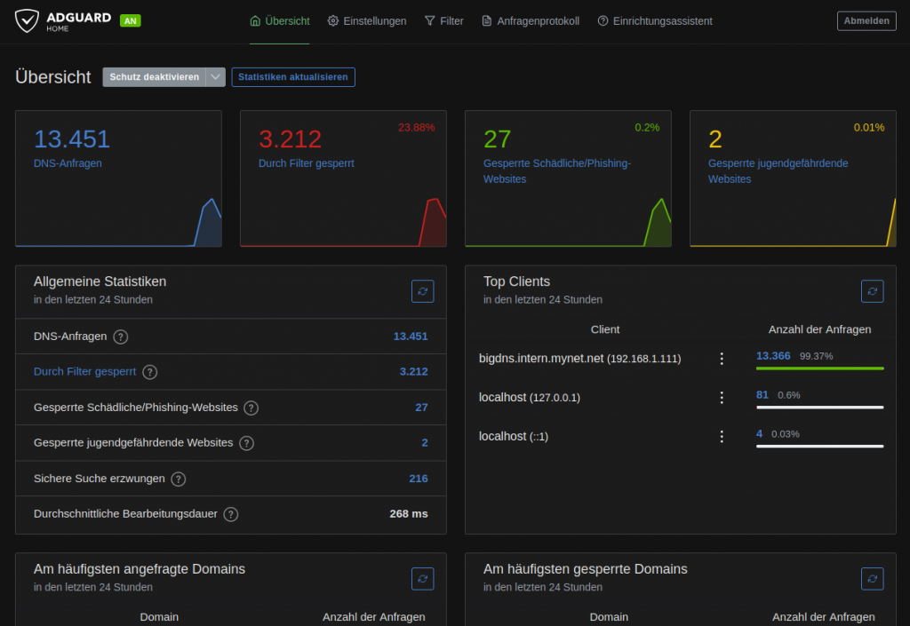Refresh the Allgemeine Statistiken panel
This screenshot has width=910, height=626.
pyautogui.click(x=422, y=290)
